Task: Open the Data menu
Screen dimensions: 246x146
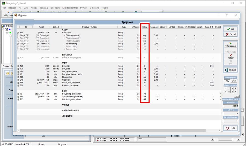Action: (x=26, y=8)
